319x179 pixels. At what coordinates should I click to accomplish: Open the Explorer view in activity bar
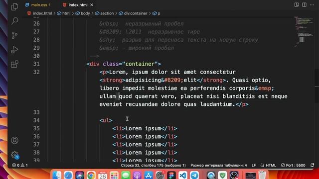coord(14,7)
